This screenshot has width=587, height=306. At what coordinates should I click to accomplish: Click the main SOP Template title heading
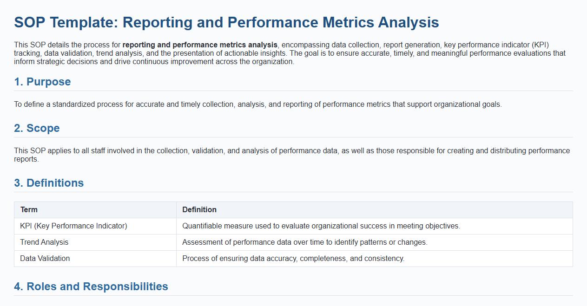tap(226, 22)
